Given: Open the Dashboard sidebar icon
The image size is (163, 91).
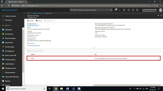Looking at the screenshot, I should (3, 30).
